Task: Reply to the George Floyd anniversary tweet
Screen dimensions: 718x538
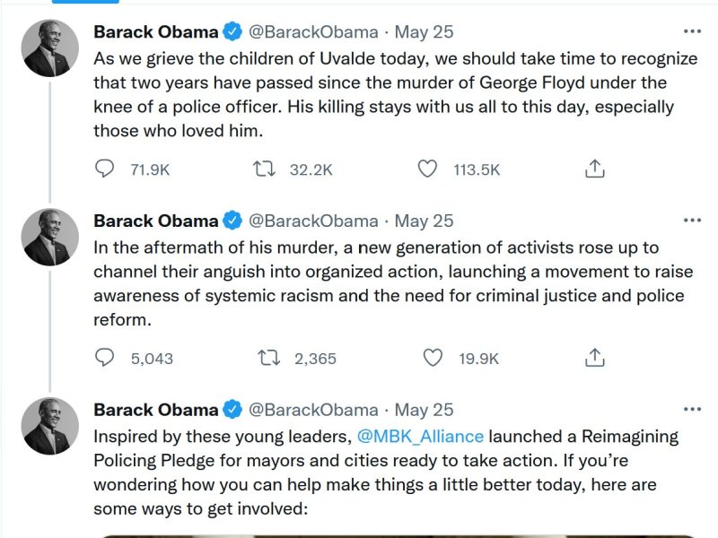Action: 106,169
